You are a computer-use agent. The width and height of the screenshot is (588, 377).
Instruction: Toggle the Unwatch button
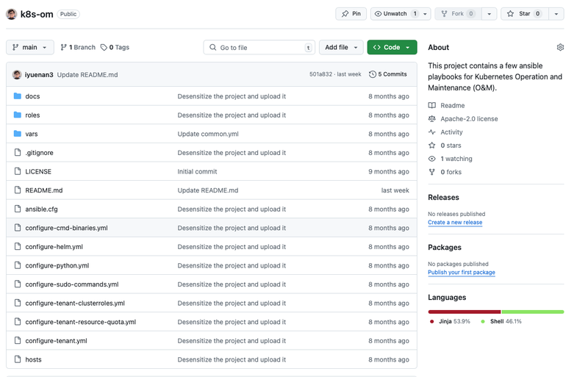401,14
